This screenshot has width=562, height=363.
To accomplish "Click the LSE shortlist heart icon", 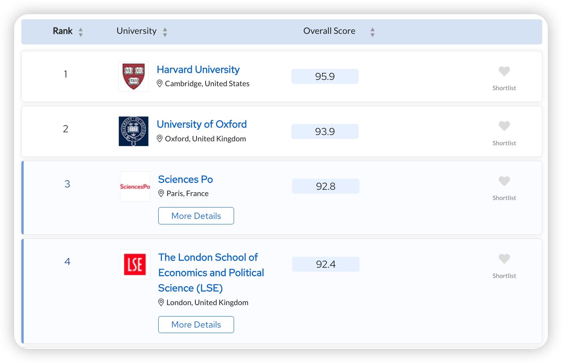I will [x=504, y=259].
